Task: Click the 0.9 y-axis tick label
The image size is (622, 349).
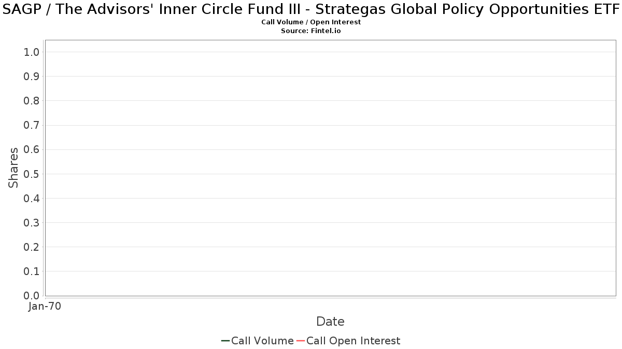Action: (32, 76)
